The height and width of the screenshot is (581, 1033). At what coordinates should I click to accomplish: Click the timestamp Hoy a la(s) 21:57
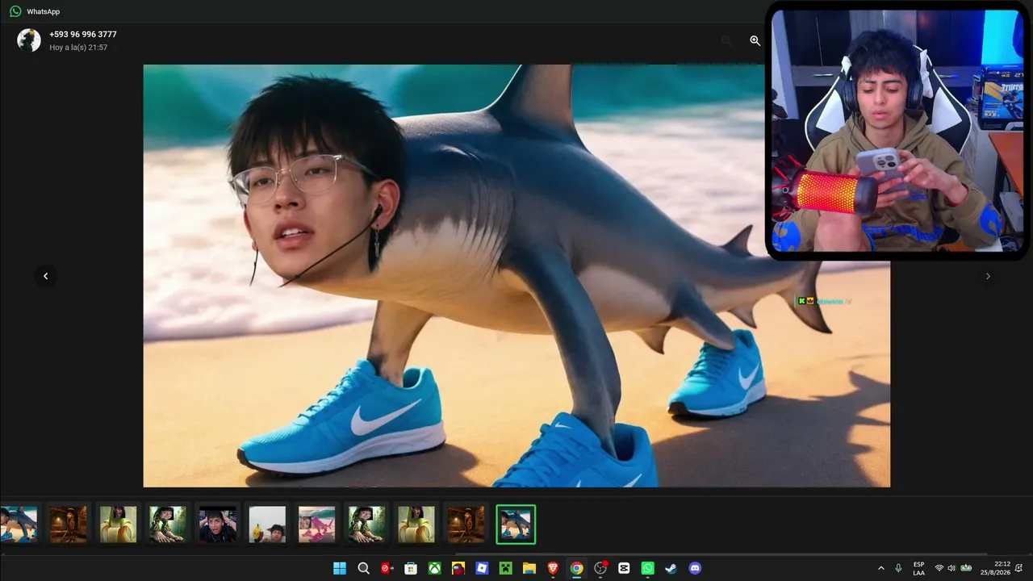[x=78, y=48]
